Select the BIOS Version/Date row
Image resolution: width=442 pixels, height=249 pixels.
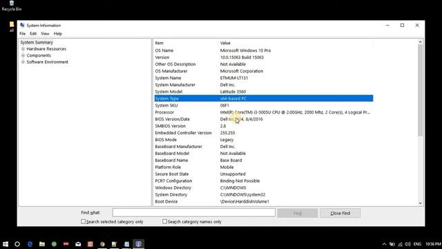264,119
